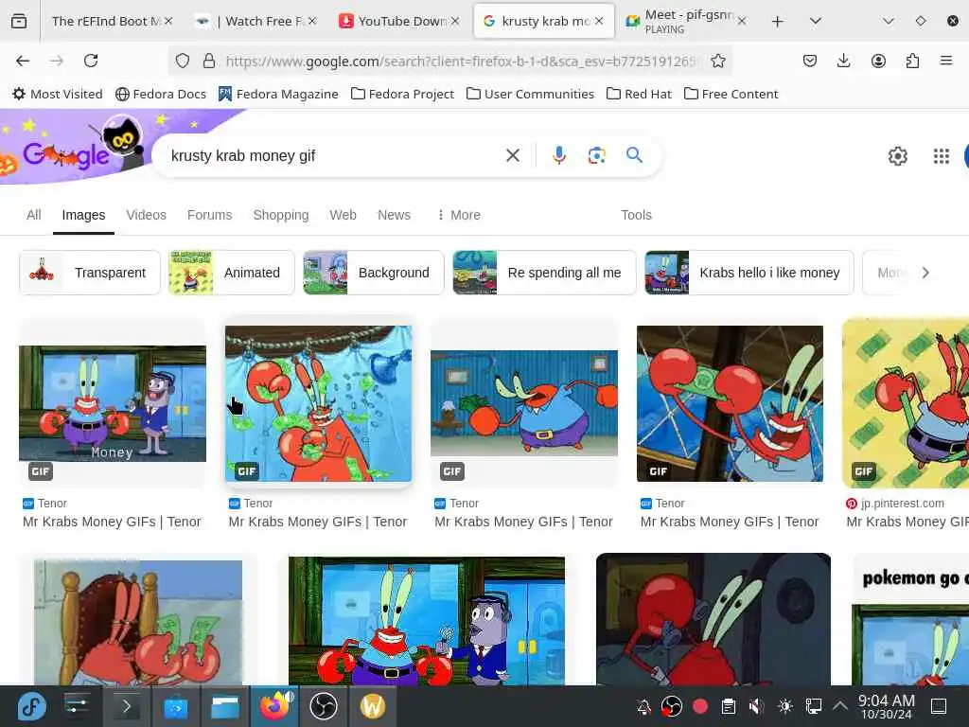Switch to the rEFInd Boot Manager tab
The width and height of the screenshot is (969, 727).
(105, 21)
